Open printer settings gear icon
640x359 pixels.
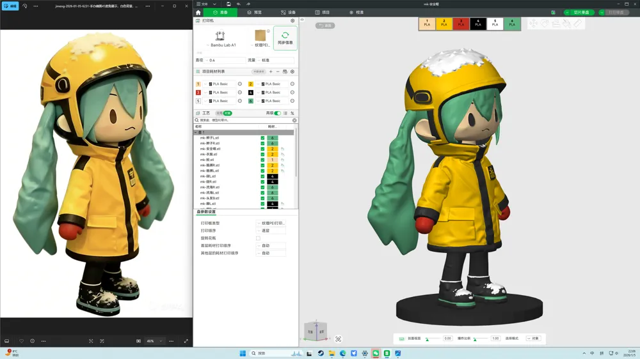(x=292, y=21)
